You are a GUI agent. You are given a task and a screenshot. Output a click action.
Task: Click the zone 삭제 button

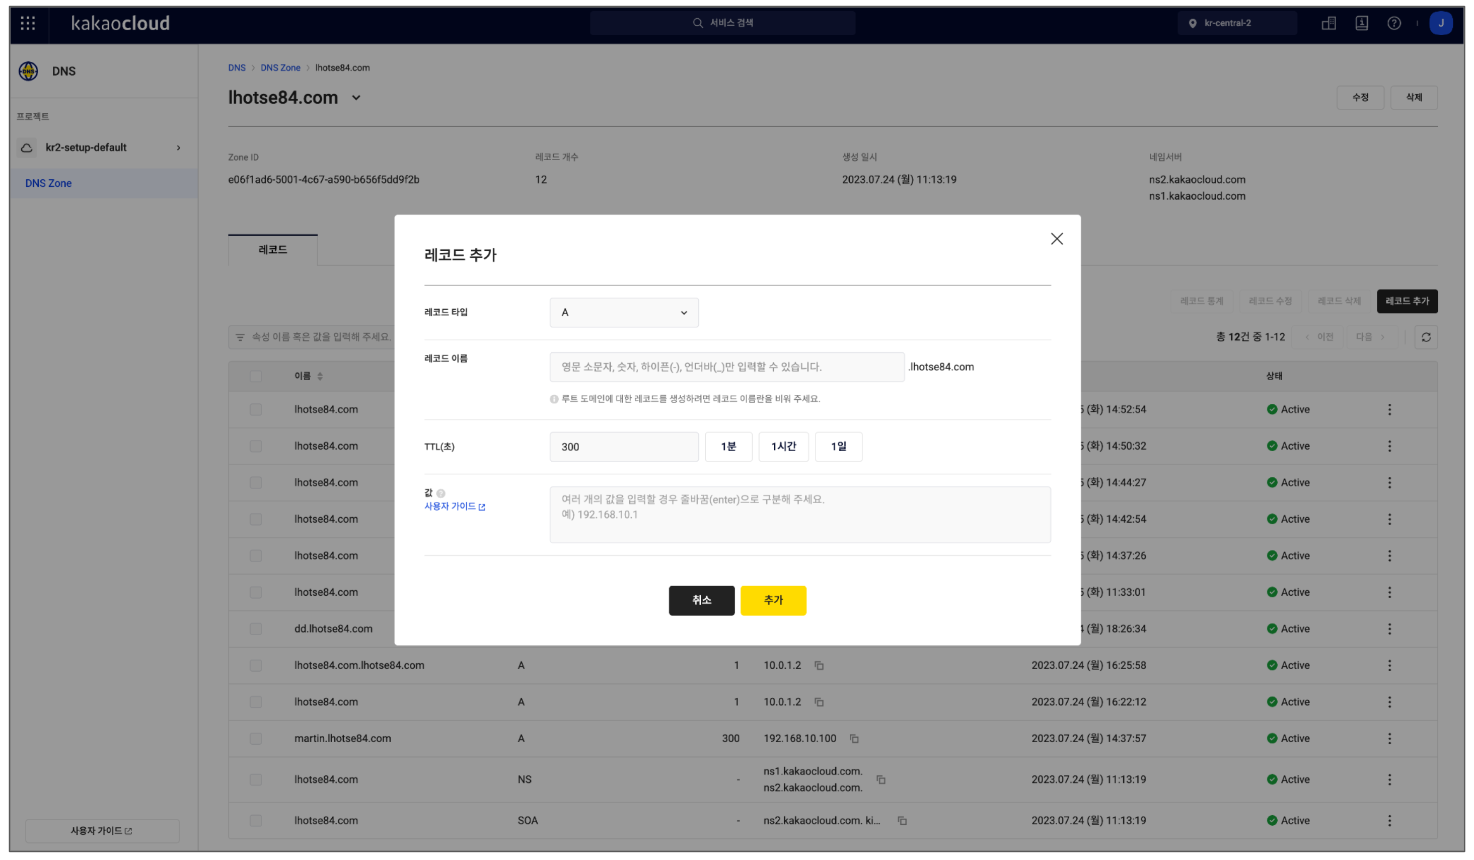tap(1414, 98)
